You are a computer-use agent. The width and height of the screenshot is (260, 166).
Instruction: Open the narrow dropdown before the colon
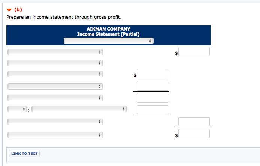pyautogui.click(x=17, y=110)
